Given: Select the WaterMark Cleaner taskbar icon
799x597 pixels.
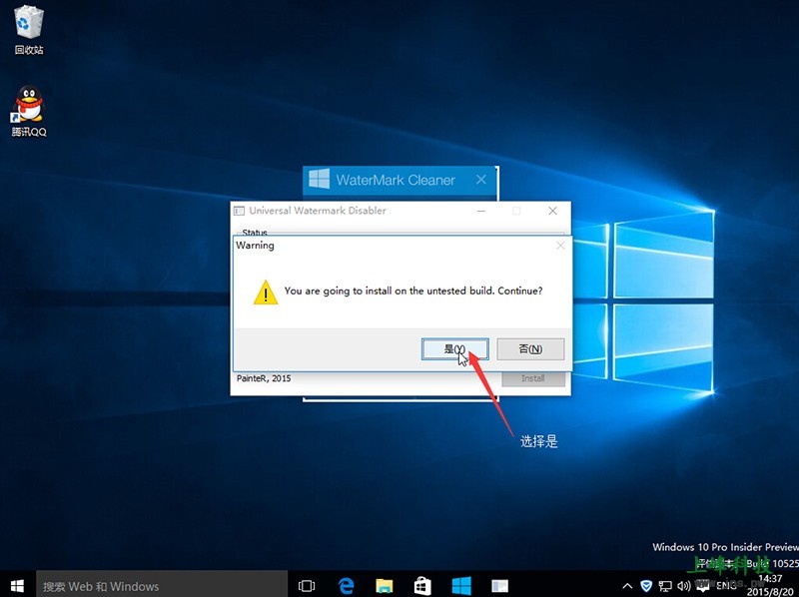Looking at the screenshot, I should coord(461,586).
